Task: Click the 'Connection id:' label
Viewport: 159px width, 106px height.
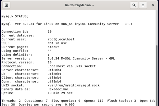Action: click(15, 31)
